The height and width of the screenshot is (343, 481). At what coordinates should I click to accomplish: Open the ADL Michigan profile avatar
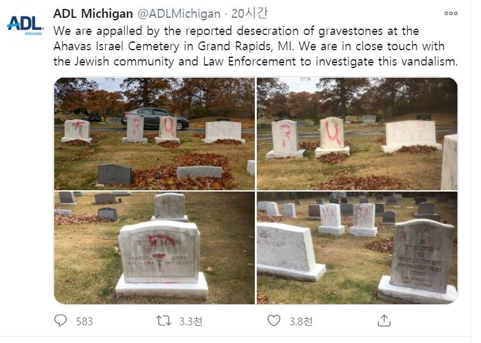click(x=25, y=25)
